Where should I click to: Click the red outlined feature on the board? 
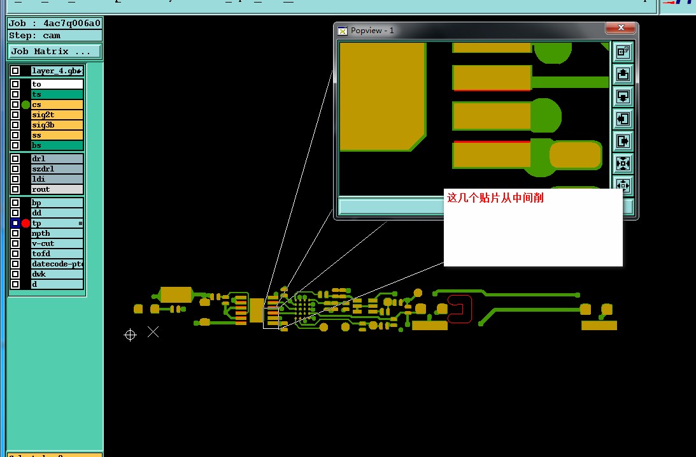(459, 308)
